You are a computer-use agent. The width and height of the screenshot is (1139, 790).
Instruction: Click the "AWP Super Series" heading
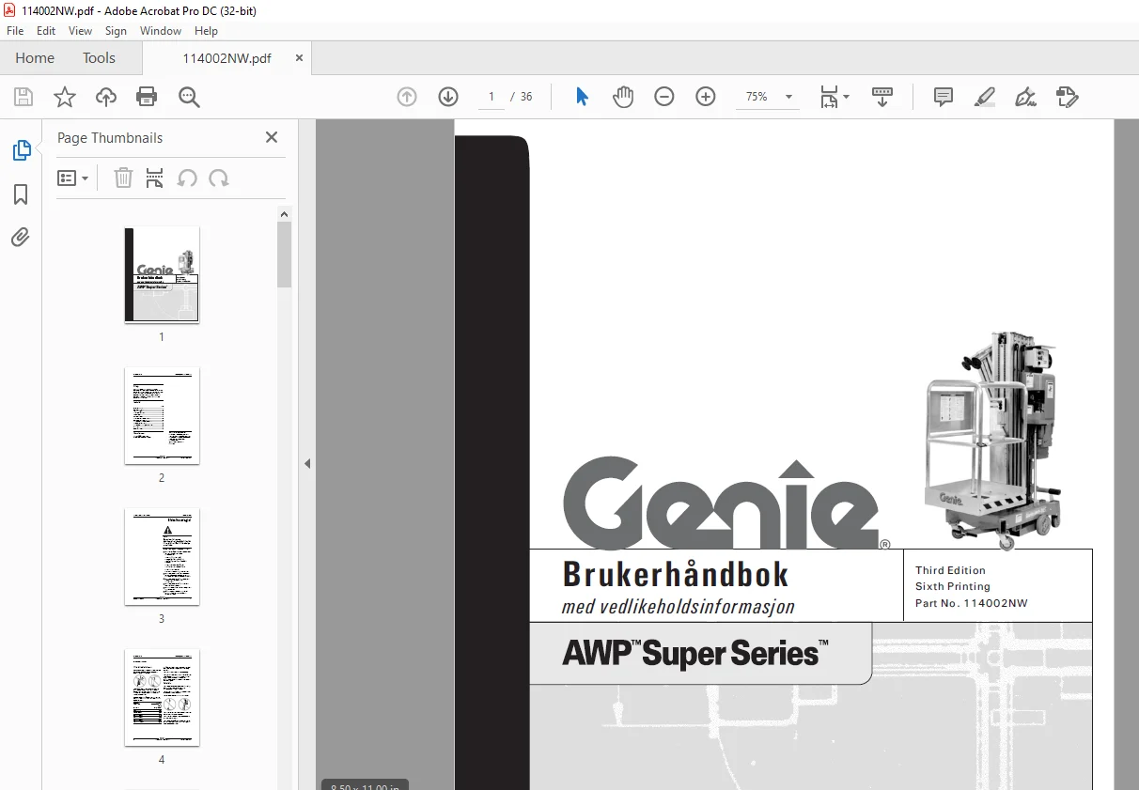click(695, 652)
